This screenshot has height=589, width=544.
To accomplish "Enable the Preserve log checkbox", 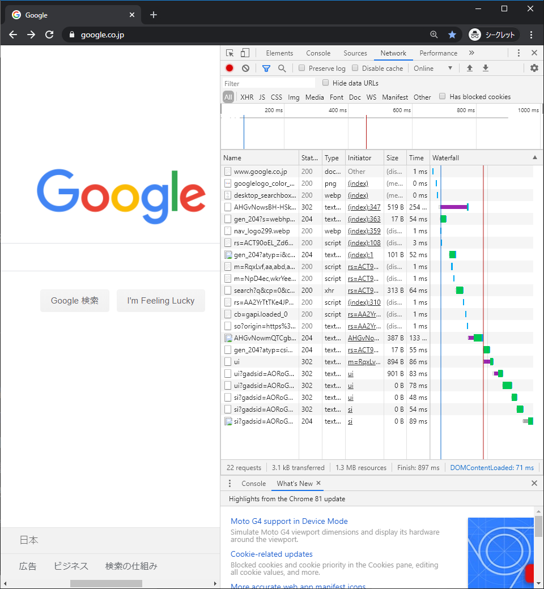I will [x=301, y=68].
